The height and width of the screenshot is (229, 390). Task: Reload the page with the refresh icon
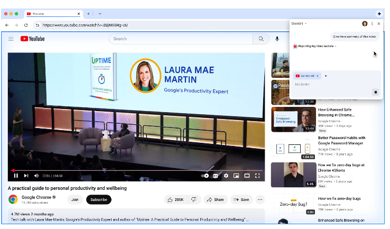coord(26,25)
